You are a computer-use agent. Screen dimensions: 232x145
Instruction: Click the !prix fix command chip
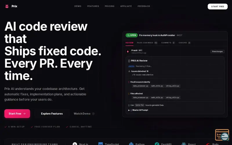click(139, 105)
